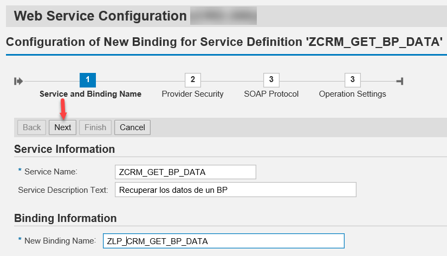Click the number box above Operation Settings
The height and width of the screenshot is (256, 447).
click(352, 80)
